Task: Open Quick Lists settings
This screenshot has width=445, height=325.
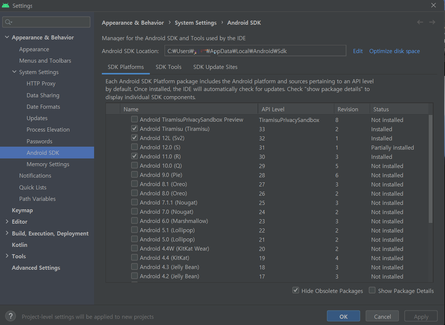Action: [33, 188]
